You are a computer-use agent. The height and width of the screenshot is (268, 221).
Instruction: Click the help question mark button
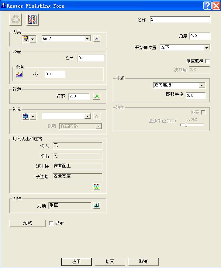(x=207, y=5)
